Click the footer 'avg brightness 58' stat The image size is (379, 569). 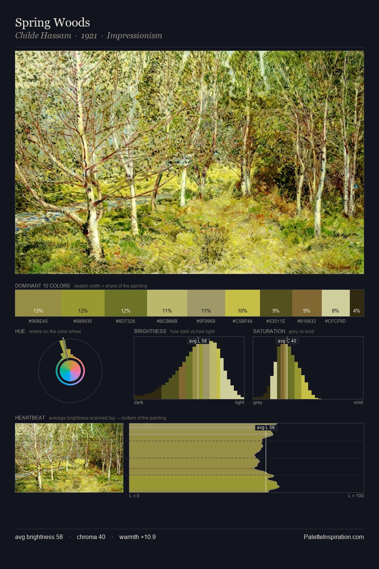39,537
